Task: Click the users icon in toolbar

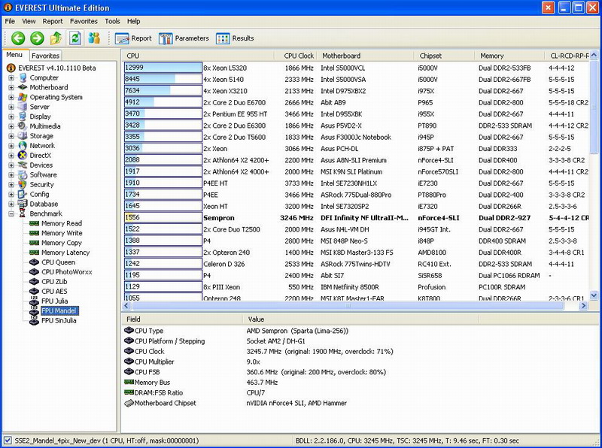Action: click(94, 38)
